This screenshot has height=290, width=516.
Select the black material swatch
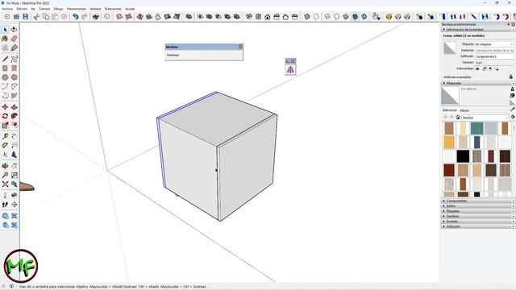[463, 156]
